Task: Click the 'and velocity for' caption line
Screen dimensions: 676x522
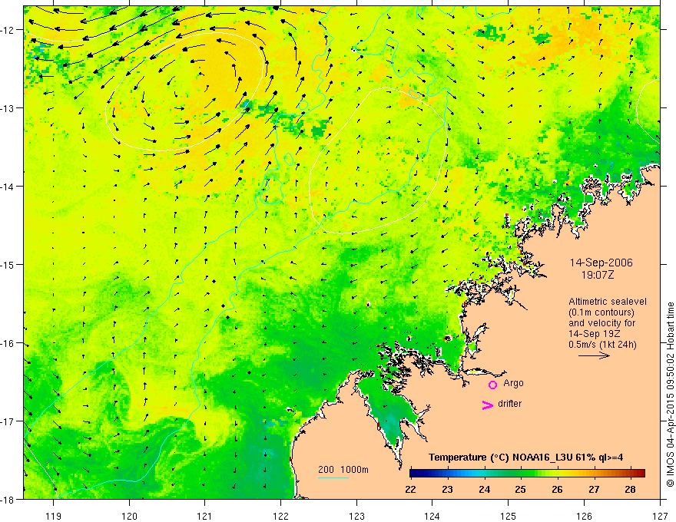Action: 601,323
